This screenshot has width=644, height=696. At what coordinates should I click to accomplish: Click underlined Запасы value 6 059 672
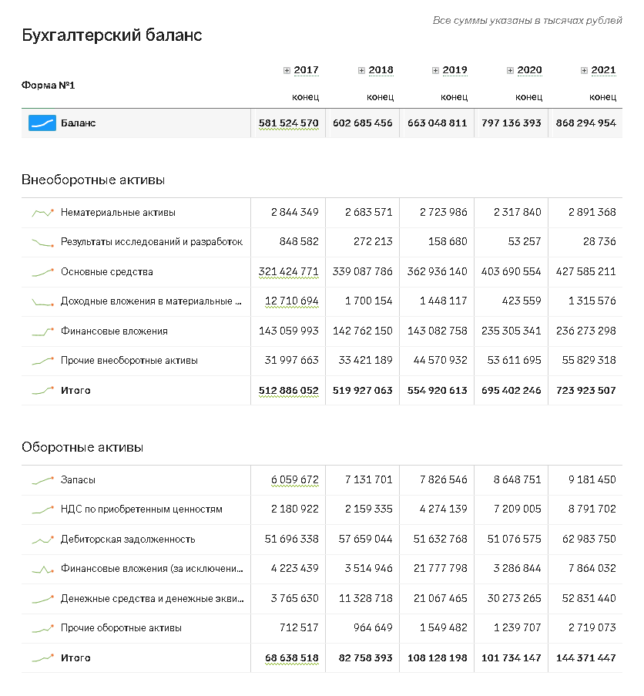click(295, 480)
